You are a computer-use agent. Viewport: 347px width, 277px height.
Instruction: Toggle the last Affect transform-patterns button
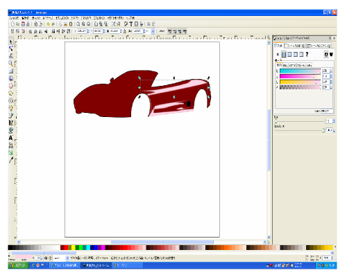coord(185,31)
